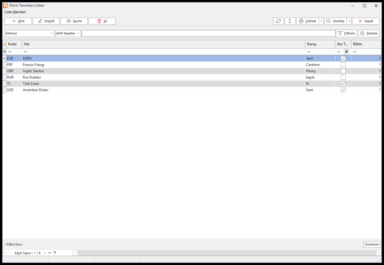Screen dimensions: 384x265
Task: Check the Kur T... box for Fransız Frangı
Action: 343,65
